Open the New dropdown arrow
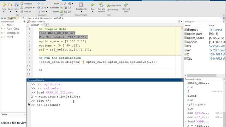The width and height of the screenshot is (226, 127). [4, 12]
